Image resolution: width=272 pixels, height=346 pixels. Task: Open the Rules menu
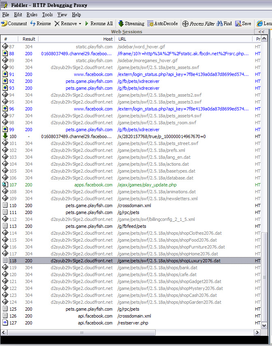(x=32, y=15)
